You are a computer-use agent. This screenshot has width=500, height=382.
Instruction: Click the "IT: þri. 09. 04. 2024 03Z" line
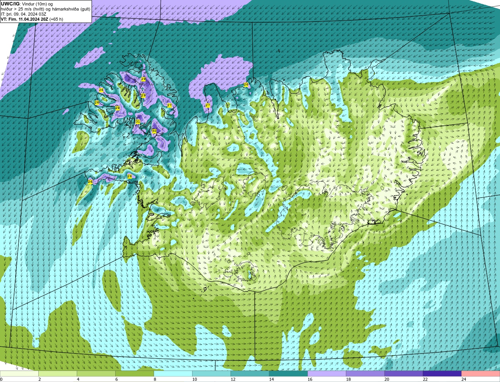coord(23,14)
